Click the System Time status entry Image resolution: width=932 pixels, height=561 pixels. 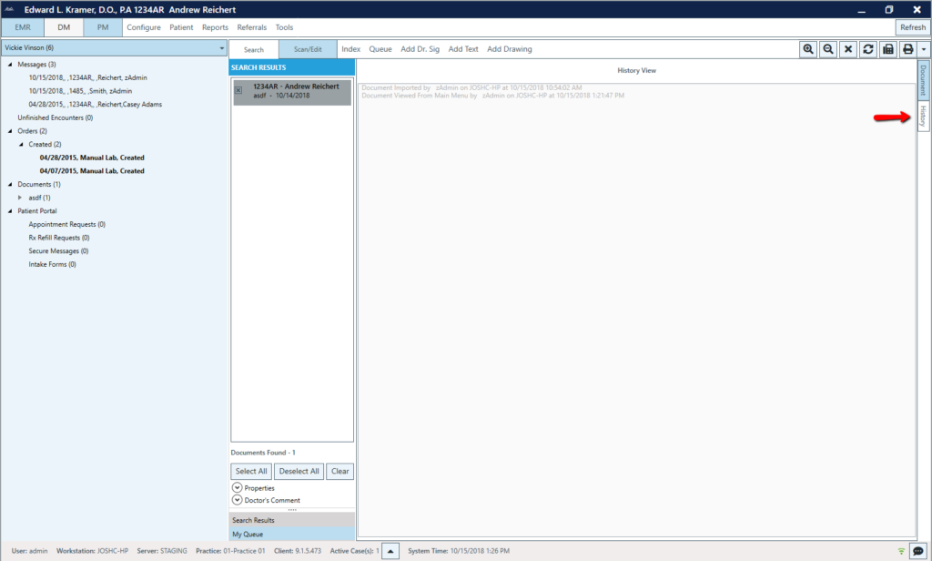[x=459, y=551]
